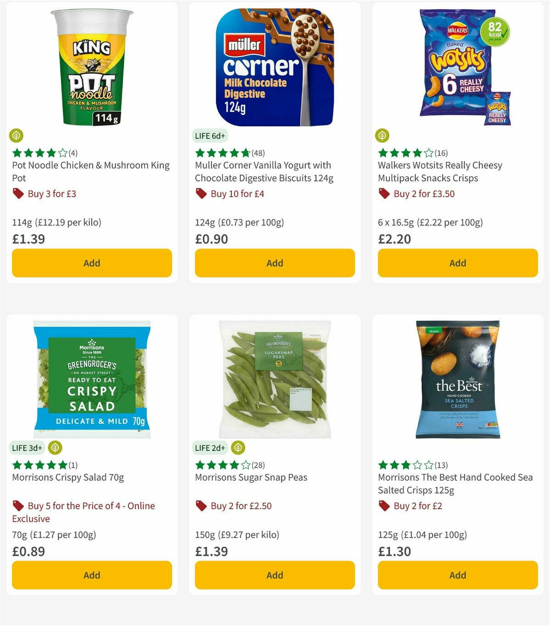The width and height of the screenshot is (550, 626).
Task: Click the sustainability leaf icon on Pot Noodle
Action: [x=16, y=136]
